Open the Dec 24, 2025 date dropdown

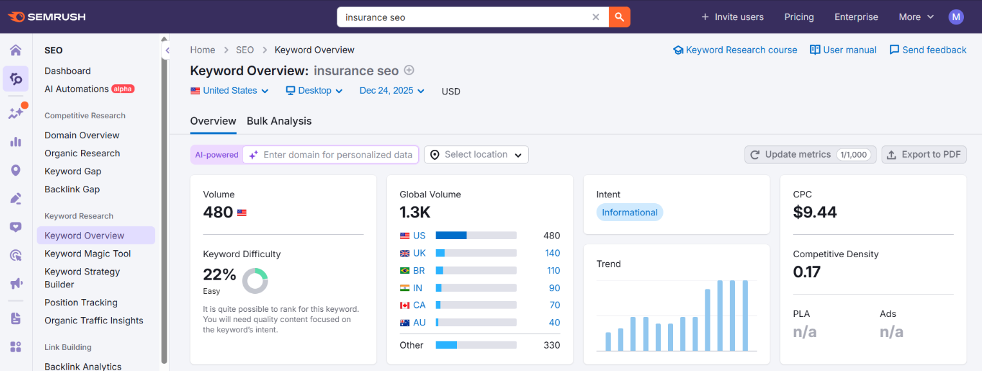pos(392,91)
